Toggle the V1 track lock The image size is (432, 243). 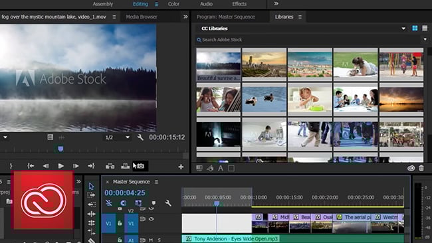coord(120,223)
